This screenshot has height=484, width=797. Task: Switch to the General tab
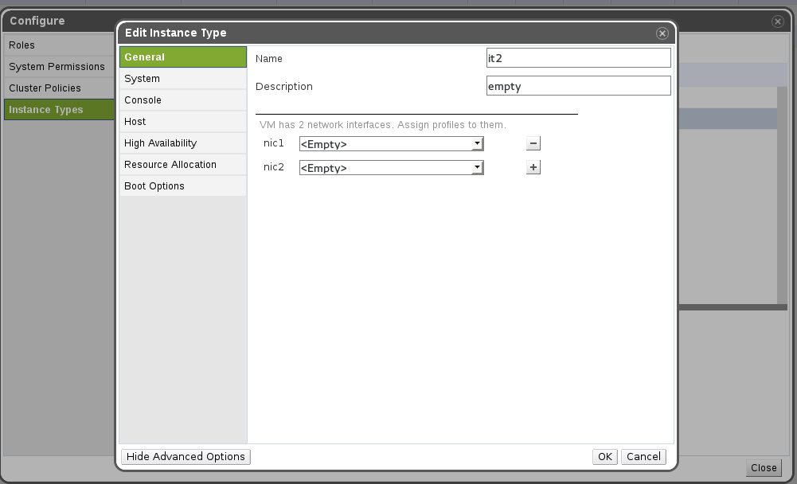(182, 57)
